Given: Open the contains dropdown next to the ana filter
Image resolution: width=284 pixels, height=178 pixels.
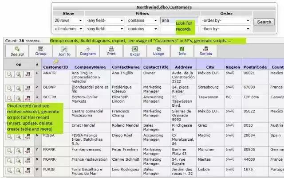Looking at the screenshot, I should coord(142,20).
